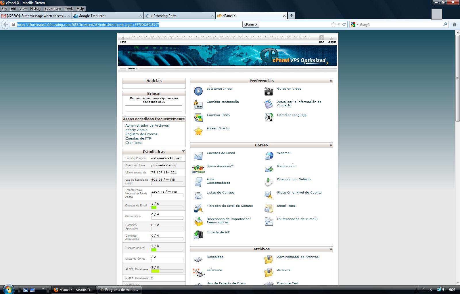Collapse the Archivos section
This screenshot has height=294, width=460.
331,249
